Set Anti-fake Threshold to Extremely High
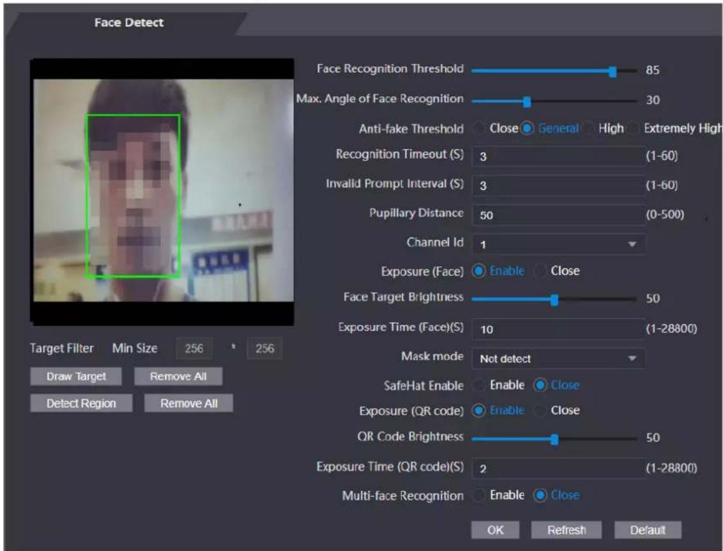Viewport: 723px width, 551px height. point(634,128)
